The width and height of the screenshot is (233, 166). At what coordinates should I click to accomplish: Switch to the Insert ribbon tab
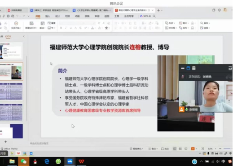(x=48, y=16)
